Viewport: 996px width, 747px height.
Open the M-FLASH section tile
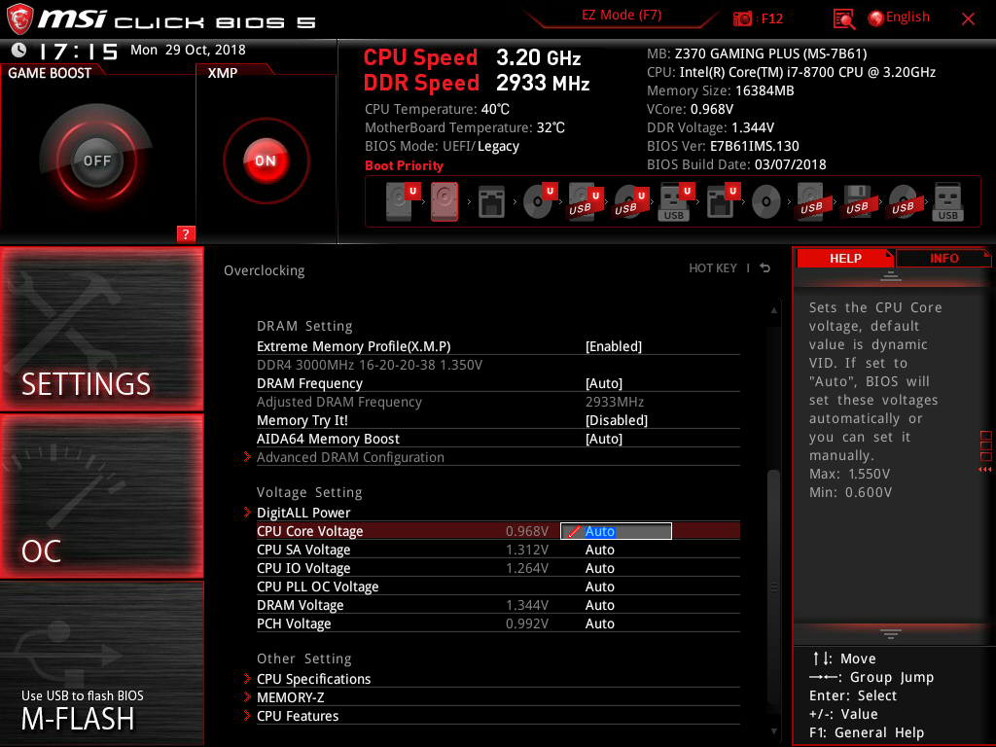tap(101, 663)
